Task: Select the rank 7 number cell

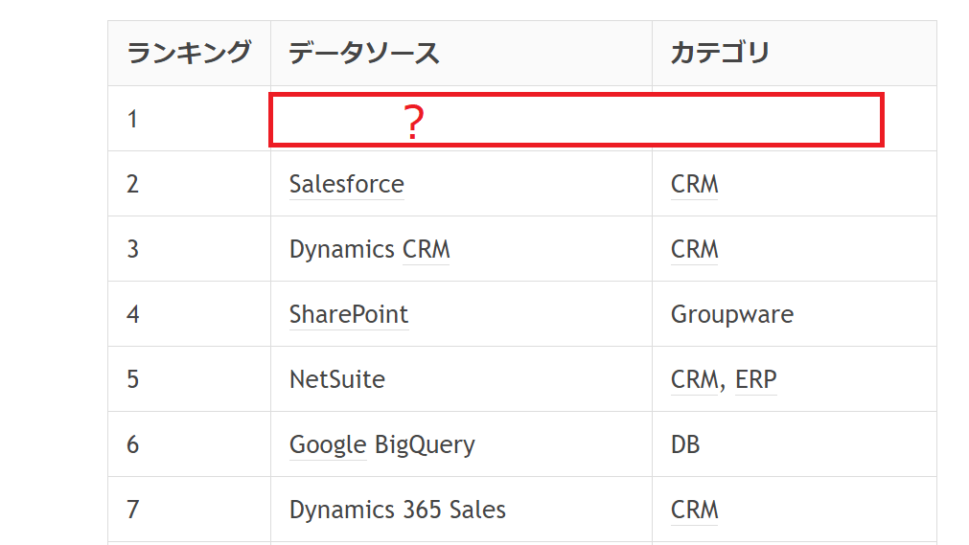Action: pyautogui.click(x=132, y=510)
